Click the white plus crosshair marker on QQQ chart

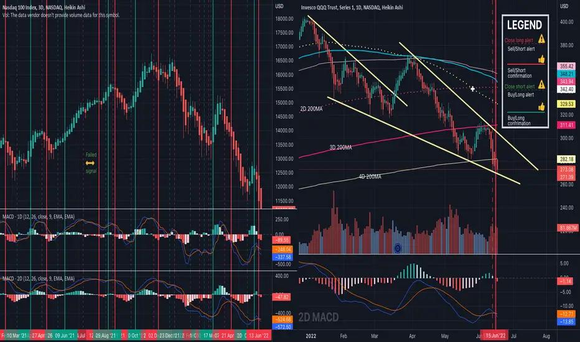(472, 89)
